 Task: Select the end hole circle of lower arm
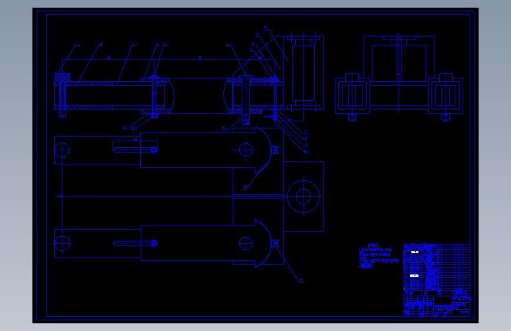[62, 243]
